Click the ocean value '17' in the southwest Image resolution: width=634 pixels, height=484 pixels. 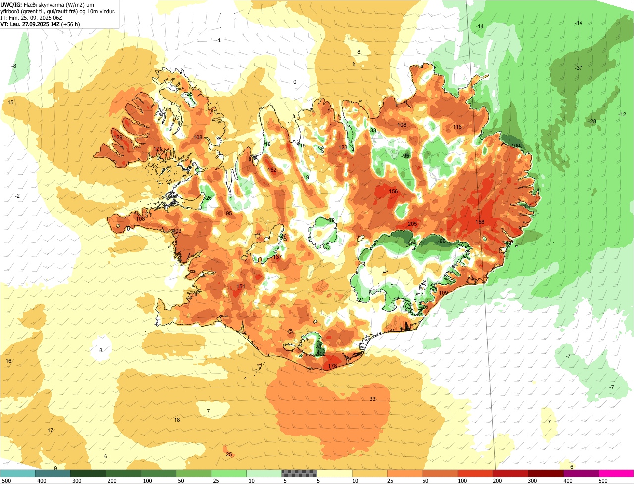(50, 430)
